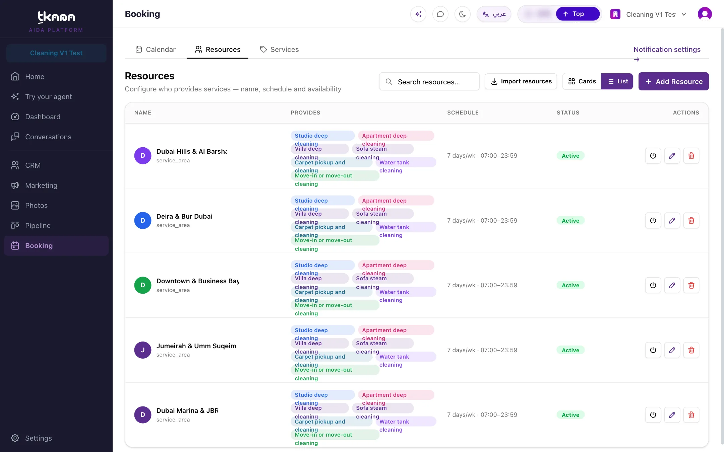The width and height of the screenshot is (724, 452).
Task: Toggle power for Downtown & Business Bay
Action: click(653, 285)
